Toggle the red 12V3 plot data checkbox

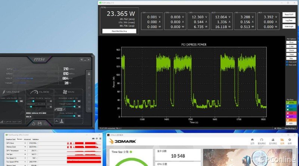tap(288, 113)
